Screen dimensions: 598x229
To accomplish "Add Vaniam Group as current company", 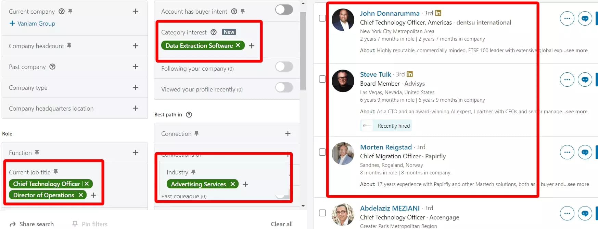I will (x=32, y=23).
